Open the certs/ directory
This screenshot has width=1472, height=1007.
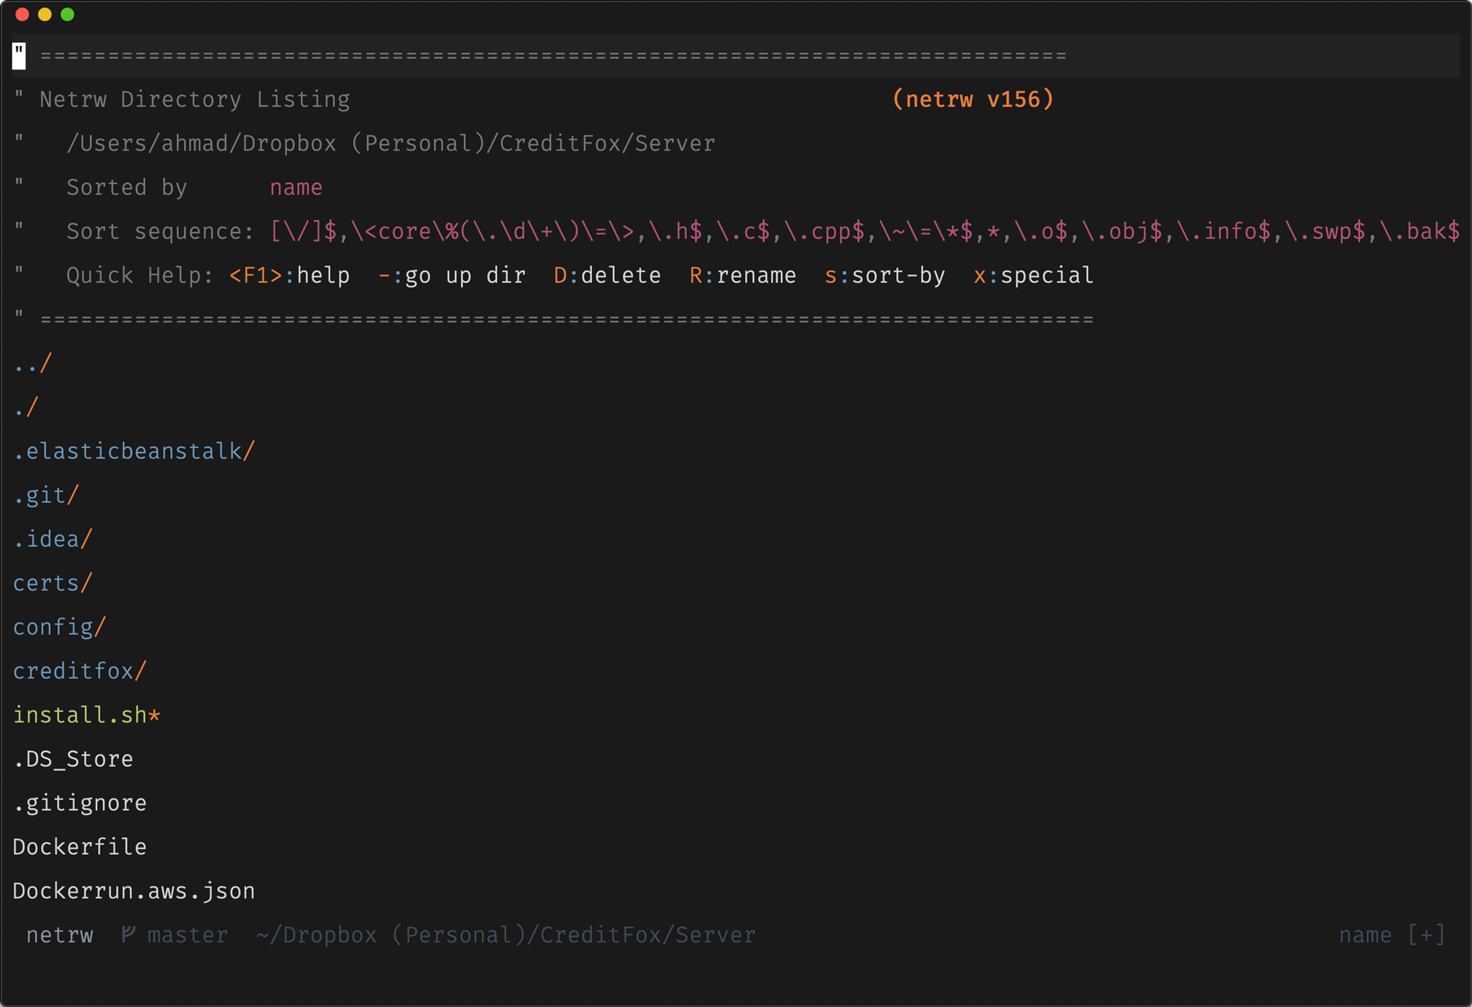tap(53, 584)
